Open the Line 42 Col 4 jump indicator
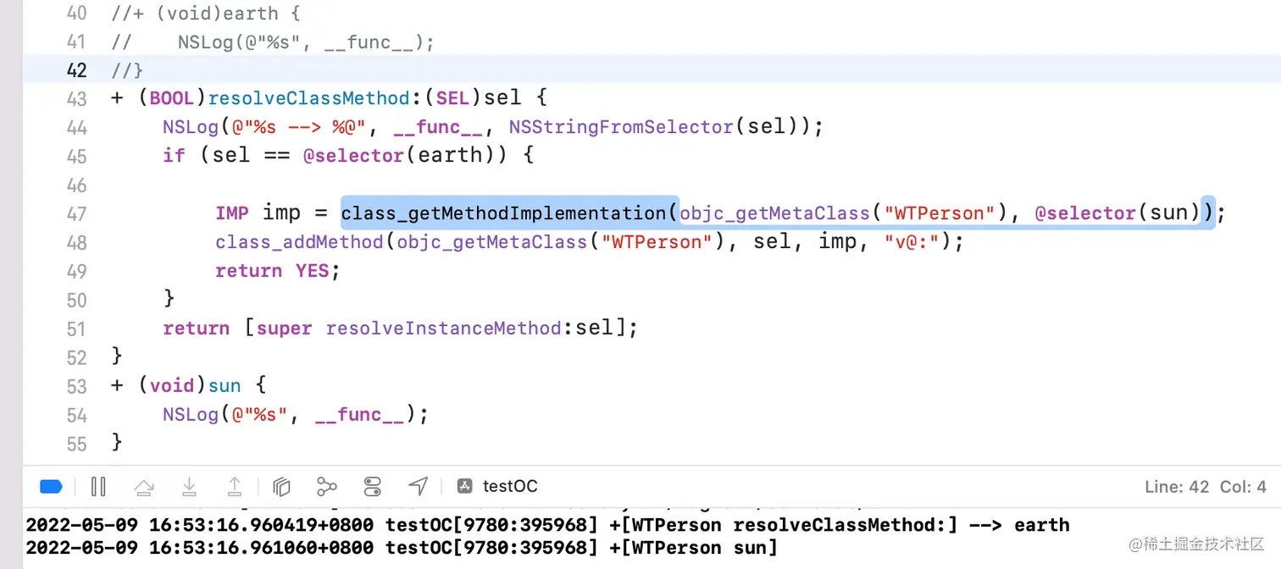 click(1206, 486)
